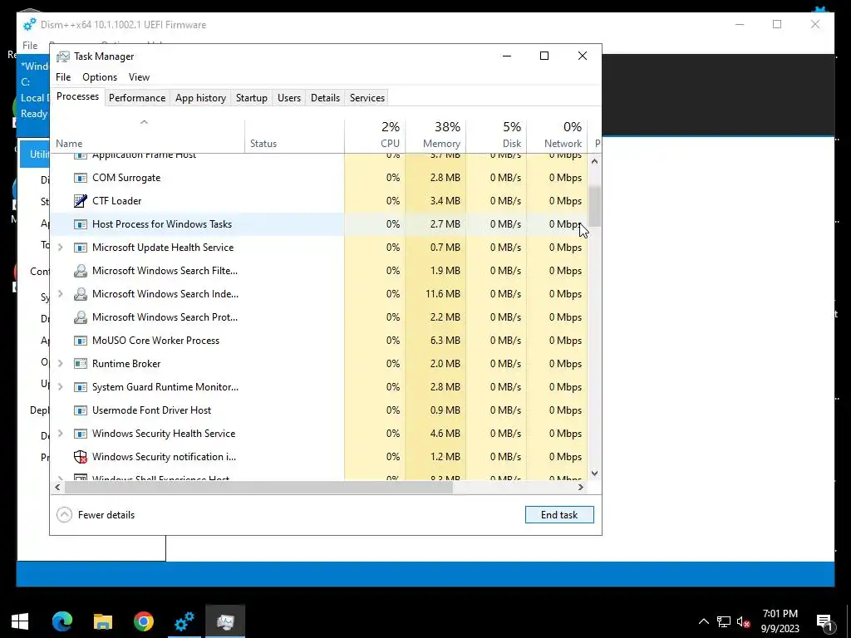Click the process list scroll down arrow

tap(595, 473)
